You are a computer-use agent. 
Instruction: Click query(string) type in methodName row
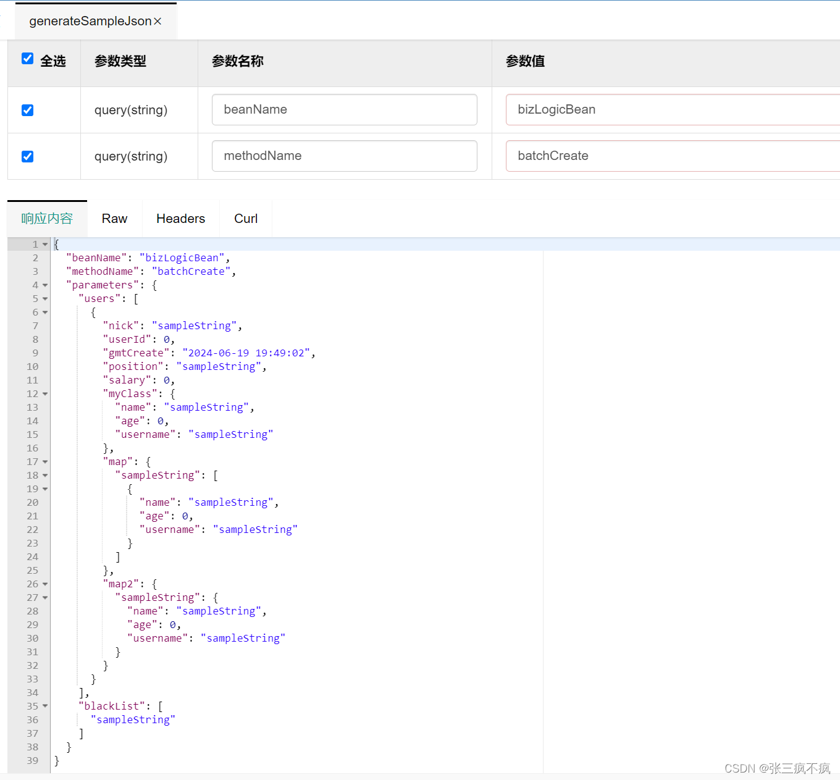click(131, 156)
